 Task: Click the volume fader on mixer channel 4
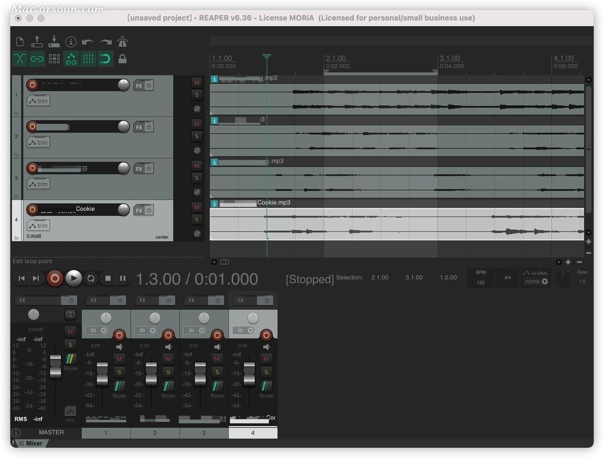pyautogui.click(x=249, y=374)
